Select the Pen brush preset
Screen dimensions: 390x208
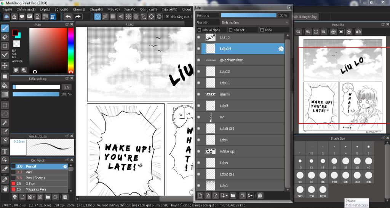[x=39, y=172]
